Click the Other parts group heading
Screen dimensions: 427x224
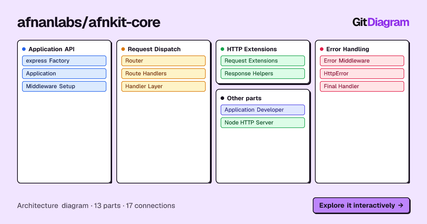pos(244,98)
